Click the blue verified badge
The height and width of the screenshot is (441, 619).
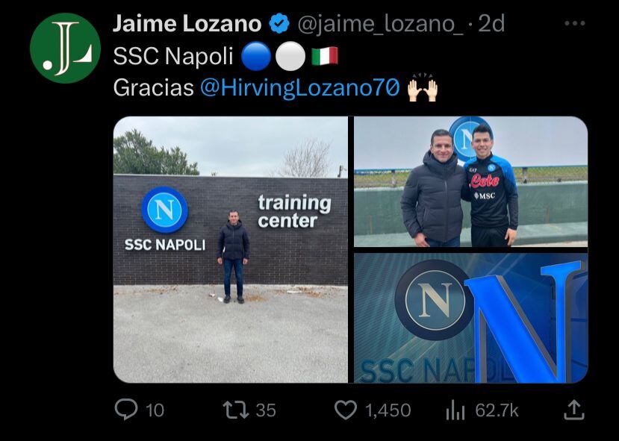tap(279, 24)
